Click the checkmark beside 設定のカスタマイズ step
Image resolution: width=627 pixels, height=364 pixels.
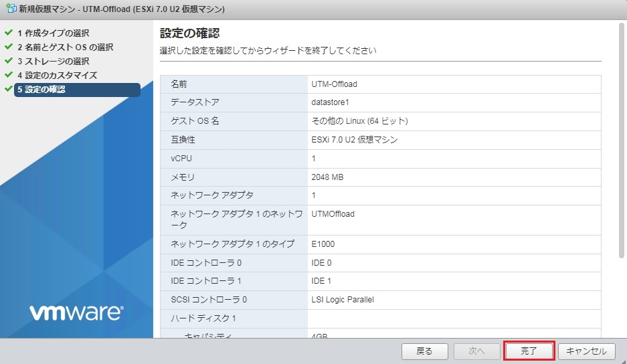tap(8, 75)
